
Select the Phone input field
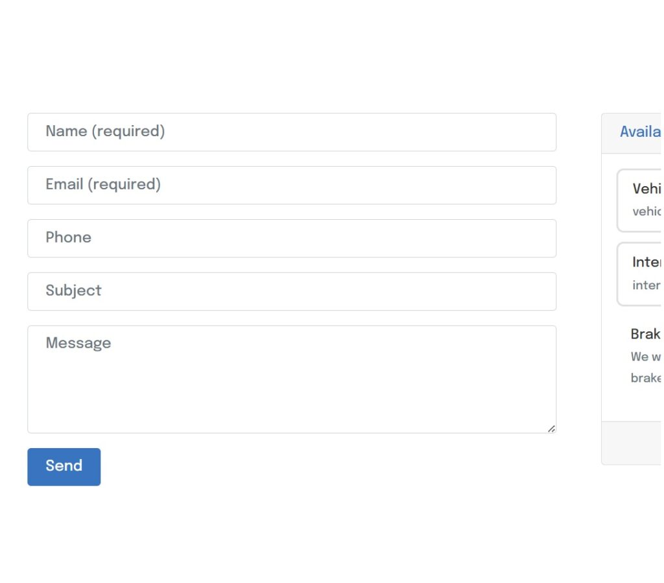point(292,239)
